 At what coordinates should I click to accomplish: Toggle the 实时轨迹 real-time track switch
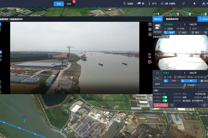(165, 97)
